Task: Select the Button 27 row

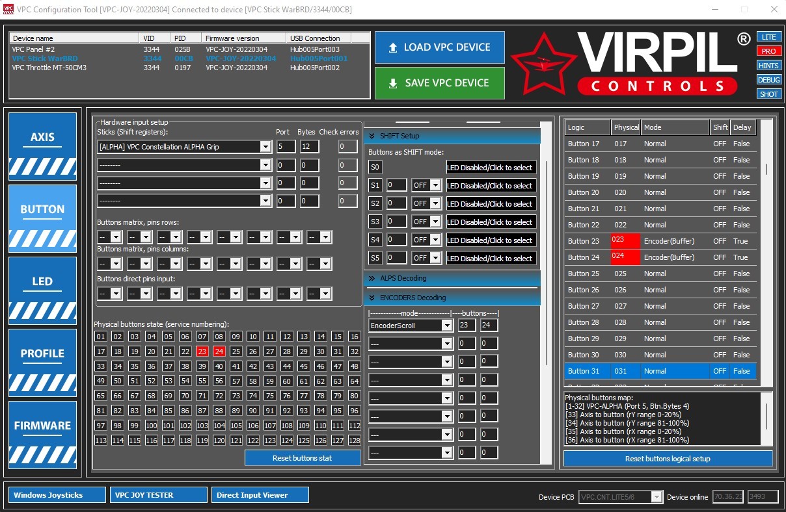Action: (x=660, y=306)
